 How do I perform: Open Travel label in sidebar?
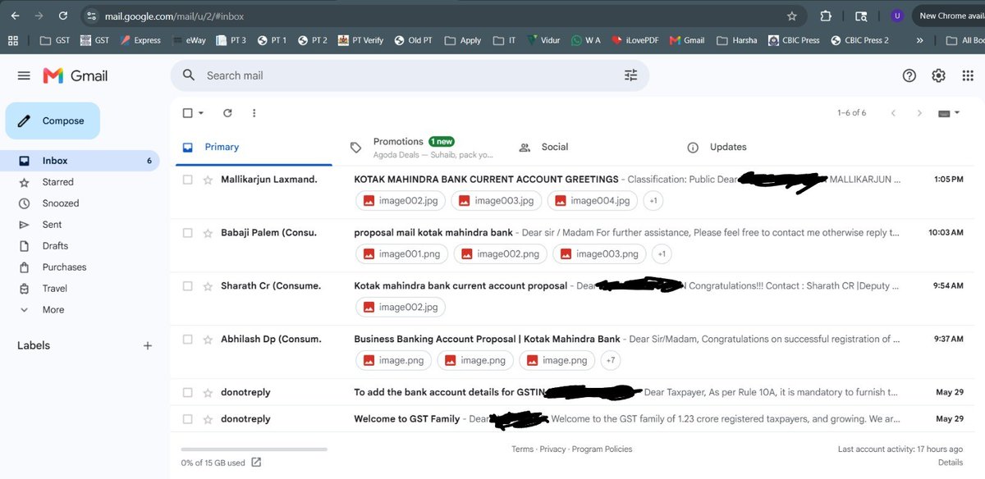pos(80,289)
